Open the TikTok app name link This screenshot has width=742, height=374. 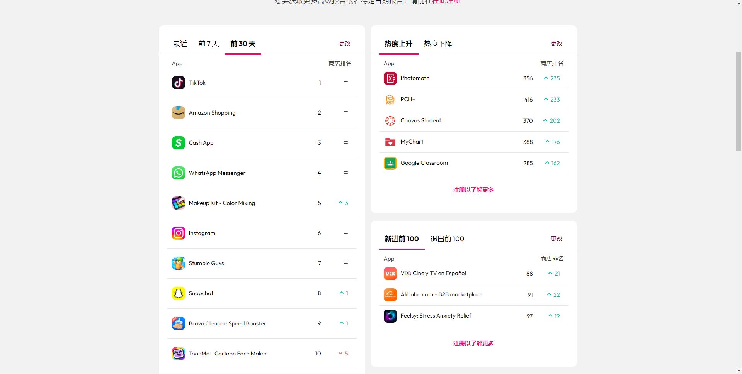click(x=197, y=83)
